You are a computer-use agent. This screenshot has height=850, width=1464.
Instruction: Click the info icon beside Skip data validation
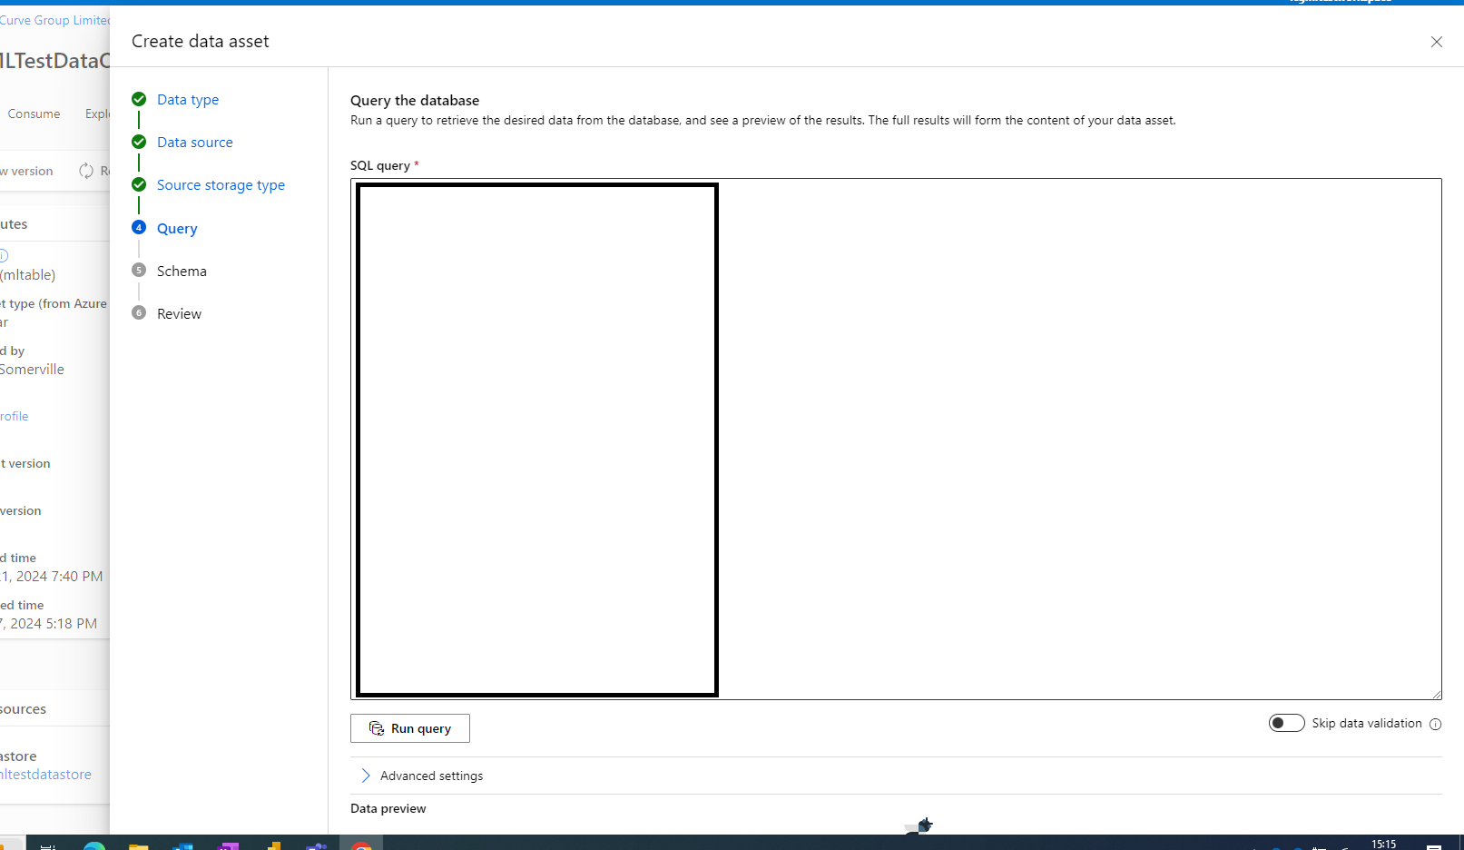pos(1435,724)
